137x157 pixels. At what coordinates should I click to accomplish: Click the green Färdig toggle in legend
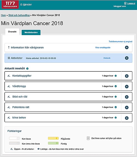(53, 143)
